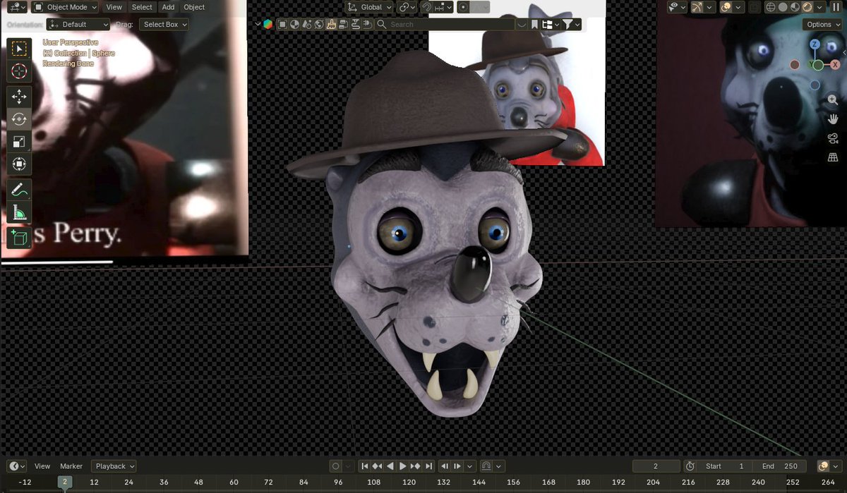Click the playhead marker at frame 2
Image resolution: width=847 pixels, height=493 pixels.
point(64,482)
